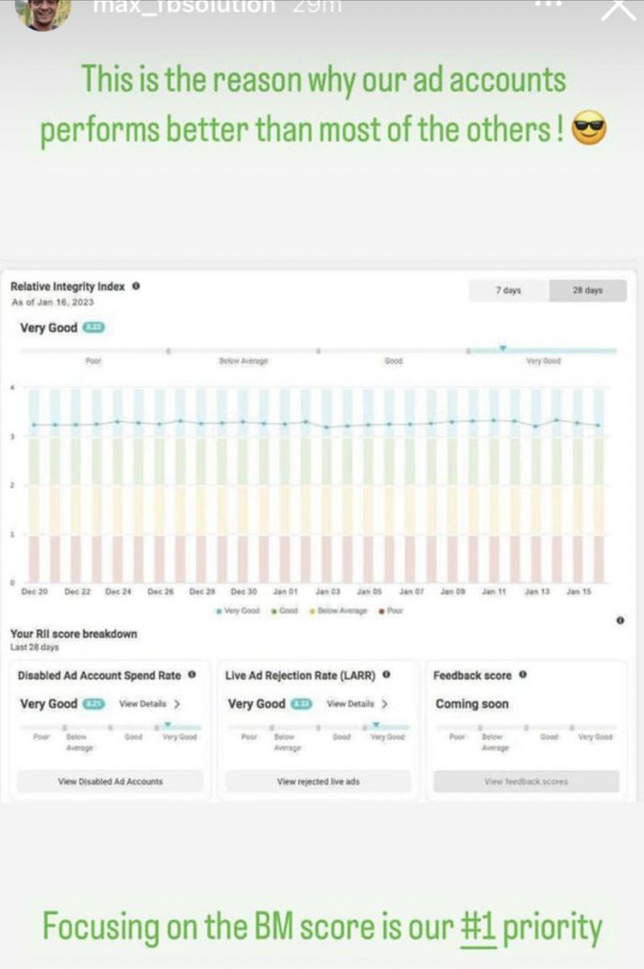Open View Details for Disabled Ad Account Spend Rate
644x969 pixels.
[143, 704]
